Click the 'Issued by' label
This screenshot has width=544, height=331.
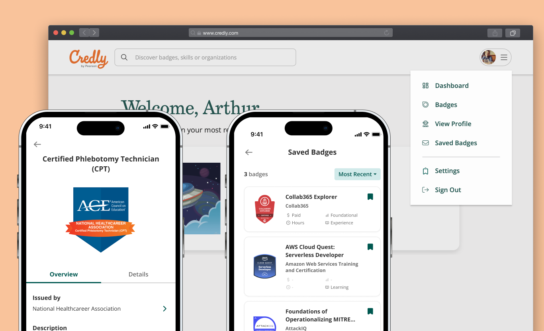[x=47, y=298]
